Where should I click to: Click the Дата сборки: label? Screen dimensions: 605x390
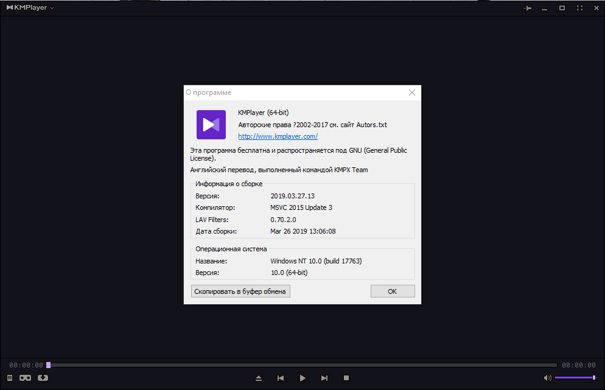pos(216,231)
